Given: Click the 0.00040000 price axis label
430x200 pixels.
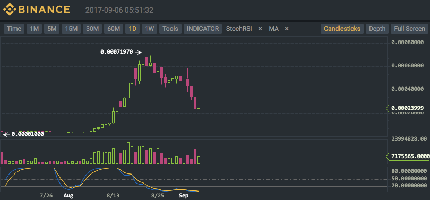Looking at the screenshot, I should (408, 89).
